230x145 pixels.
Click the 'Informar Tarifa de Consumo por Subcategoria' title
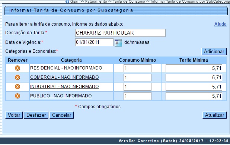[71, 10]
